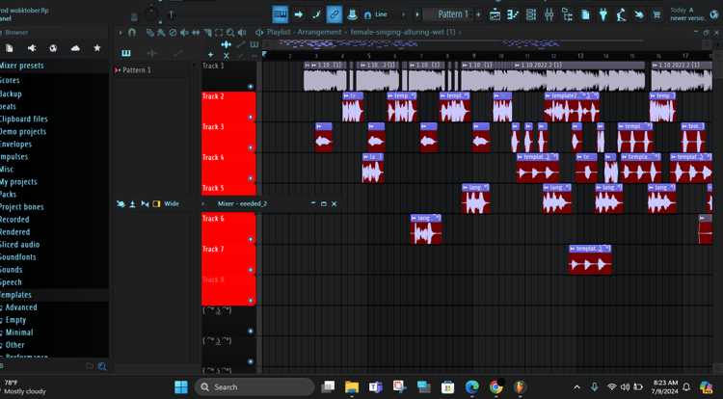
Task: Click browser star favorites icon
Action: (x=96, y=48)
